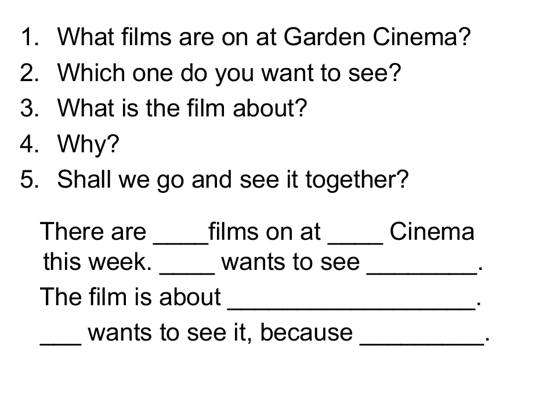557x417 pixels.
Task: Click the question "Which one do you want to see?"
Action: [229, 74]
